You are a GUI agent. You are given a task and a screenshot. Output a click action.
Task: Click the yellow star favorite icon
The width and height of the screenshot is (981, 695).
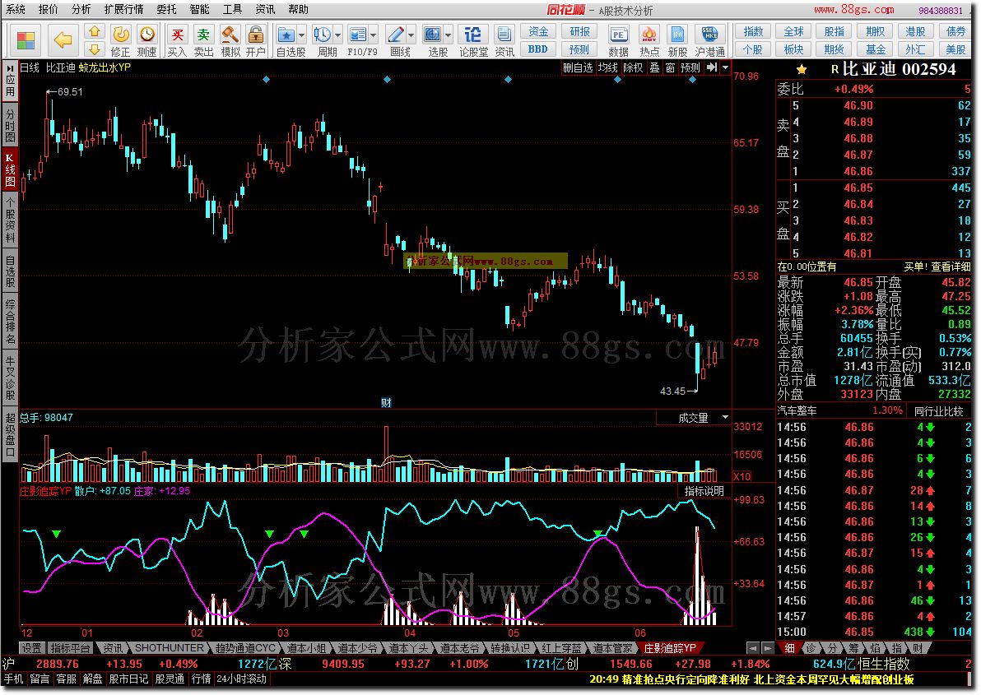pyautogui.click(x=801, y=69)
